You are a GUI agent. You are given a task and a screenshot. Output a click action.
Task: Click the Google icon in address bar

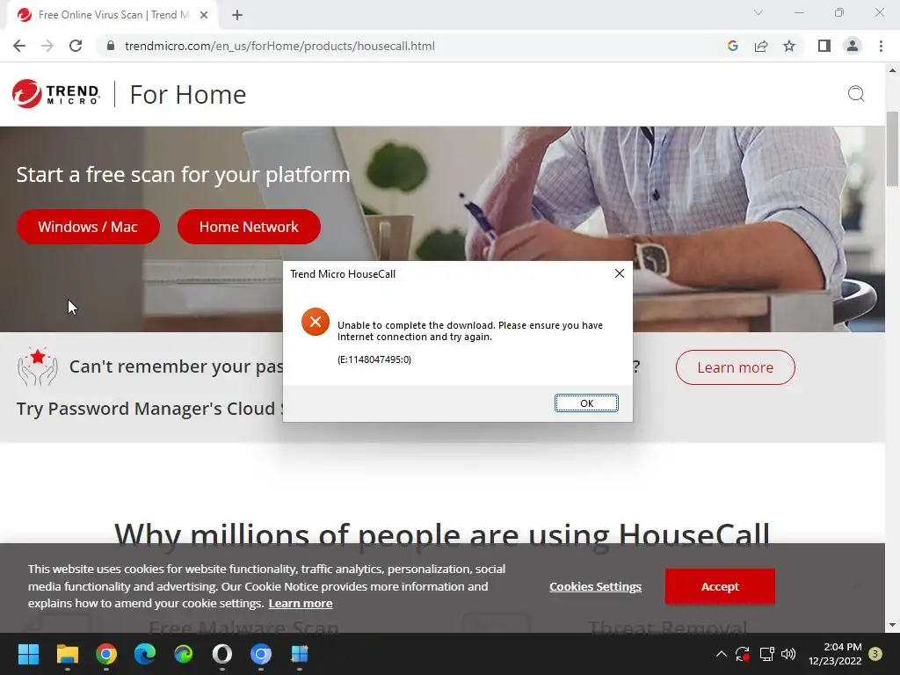pyautogui.click(x=732, y=46)
